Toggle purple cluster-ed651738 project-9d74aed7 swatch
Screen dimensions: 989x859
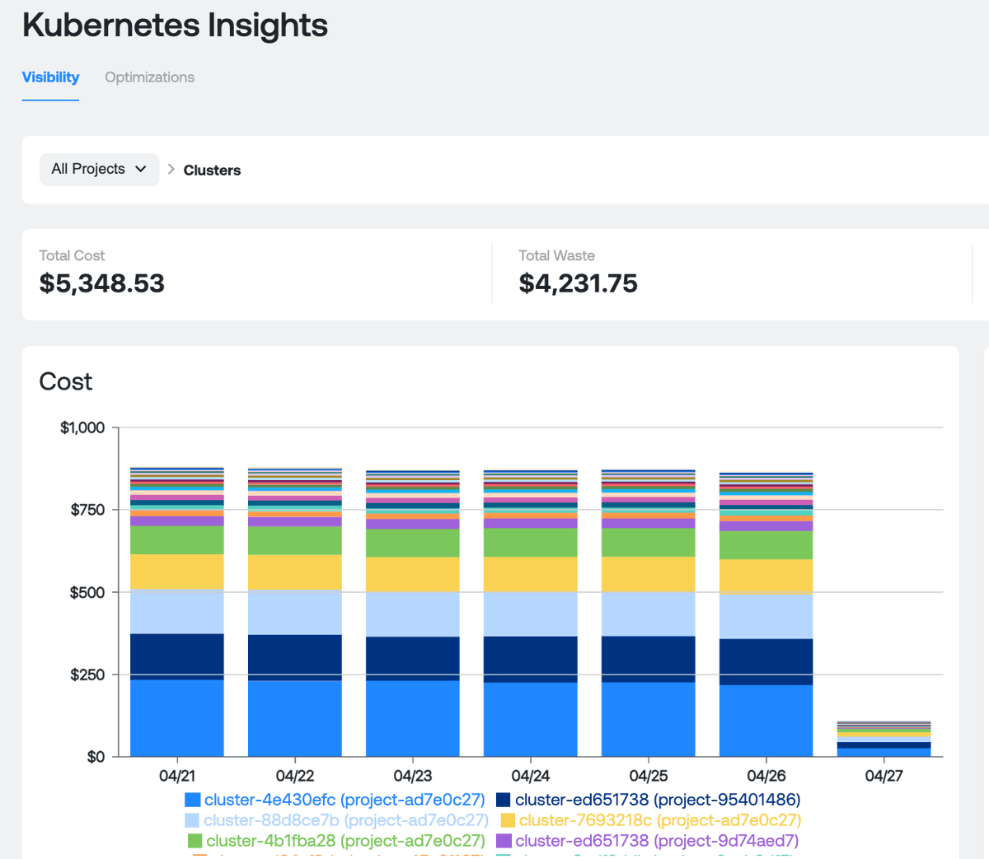pyautogui.click(x=504, y=841)
